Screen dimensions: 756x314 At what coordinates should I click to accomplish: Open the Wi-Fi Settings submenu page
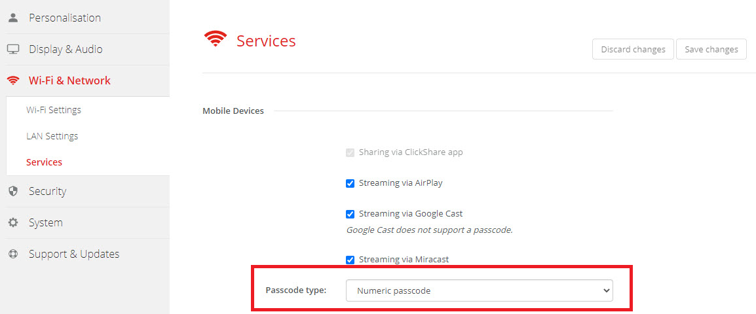[x=54, y=110]
